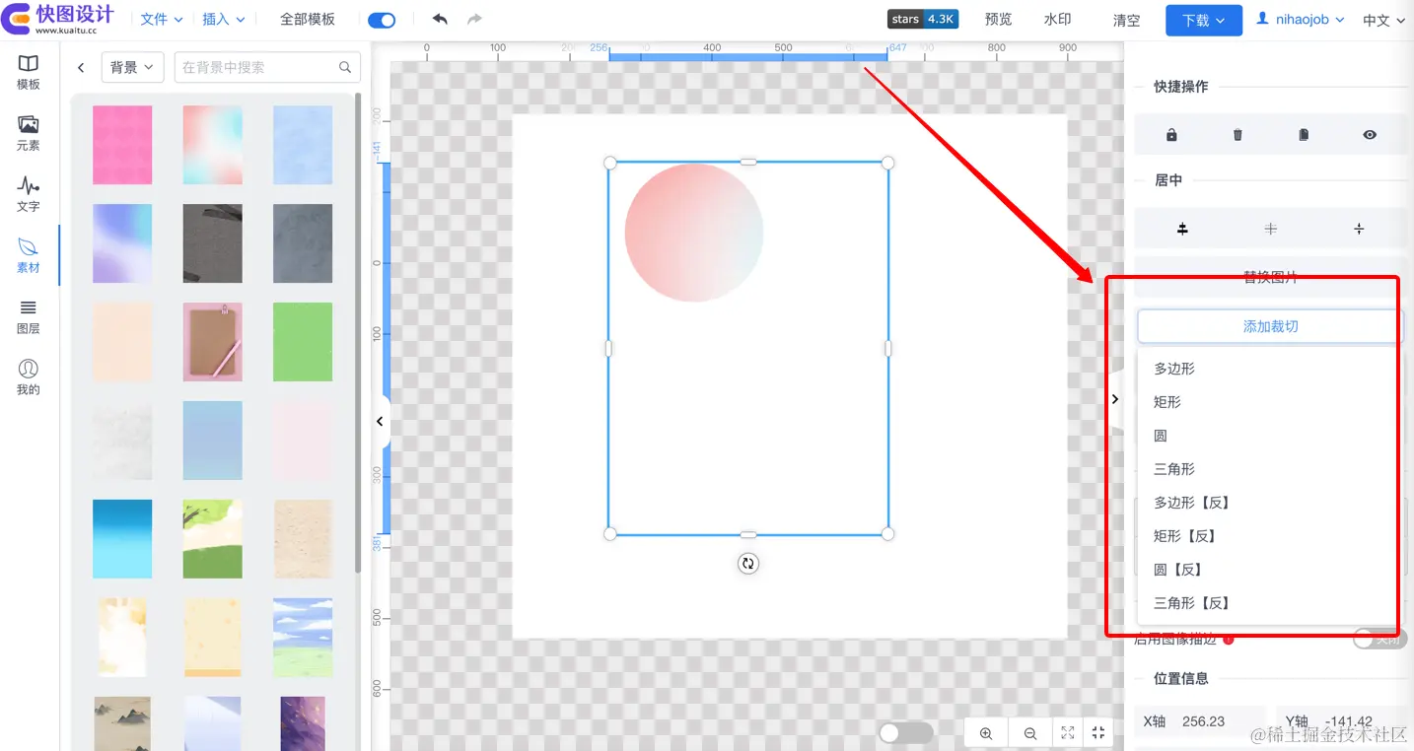This screenshot has width=1414, height=751.
Task: Click the 清空 clear button
Action: click(x=1126, y=20)
